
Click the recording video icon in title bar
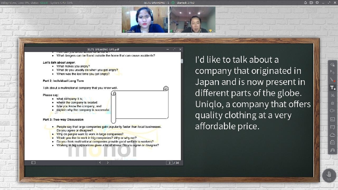pyautogui.click(x=311, y=3)
